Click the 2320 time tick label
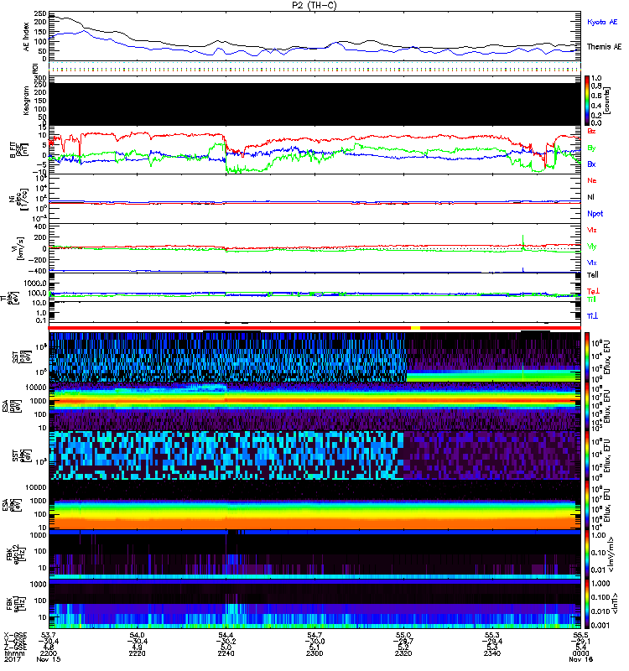Image resolution: width=629 pixels, height=671 pixels. click(x=405, y=655)
